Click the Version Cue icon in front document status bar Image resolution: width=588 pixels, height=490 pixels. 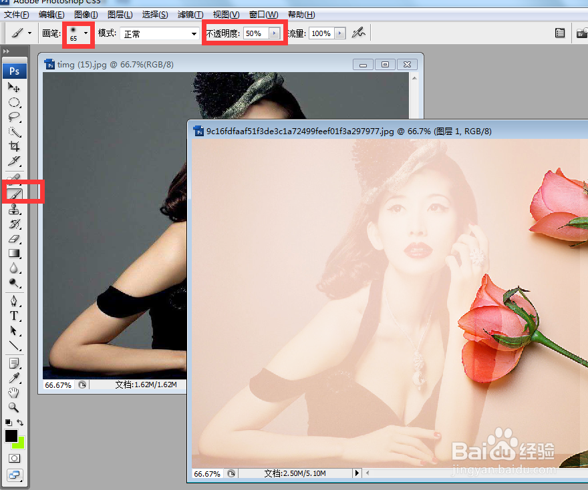pyautogui.click(x=231, y=473)
